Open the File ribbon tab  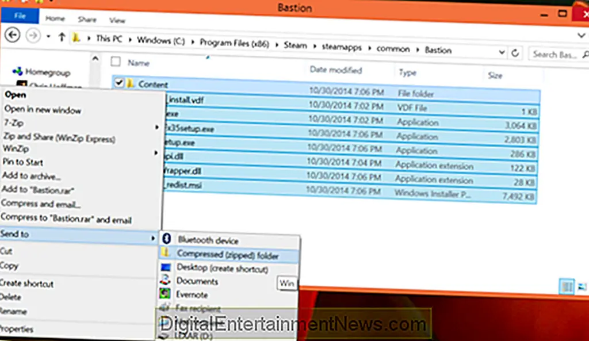click(x=20, y=16)
